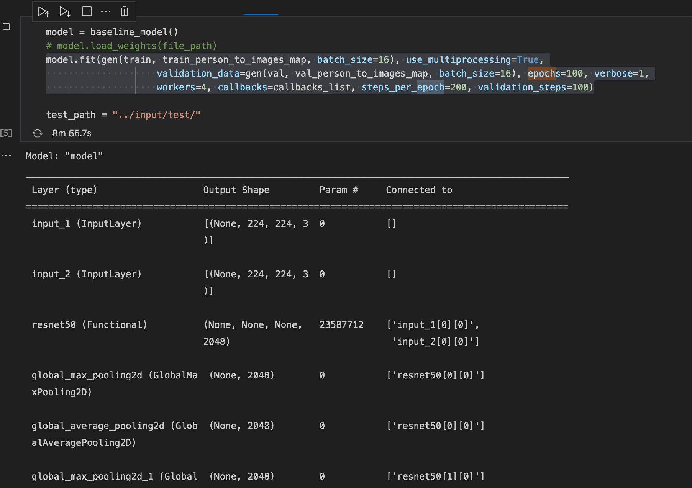Click the Model: "model" output heading
692x488 pixels.
64,156
